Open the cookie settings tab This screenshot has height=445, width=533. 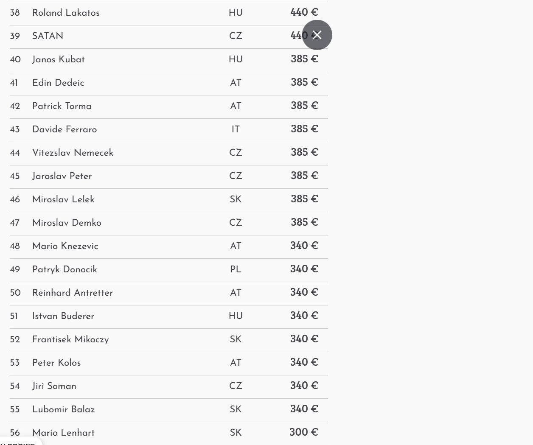19,442
